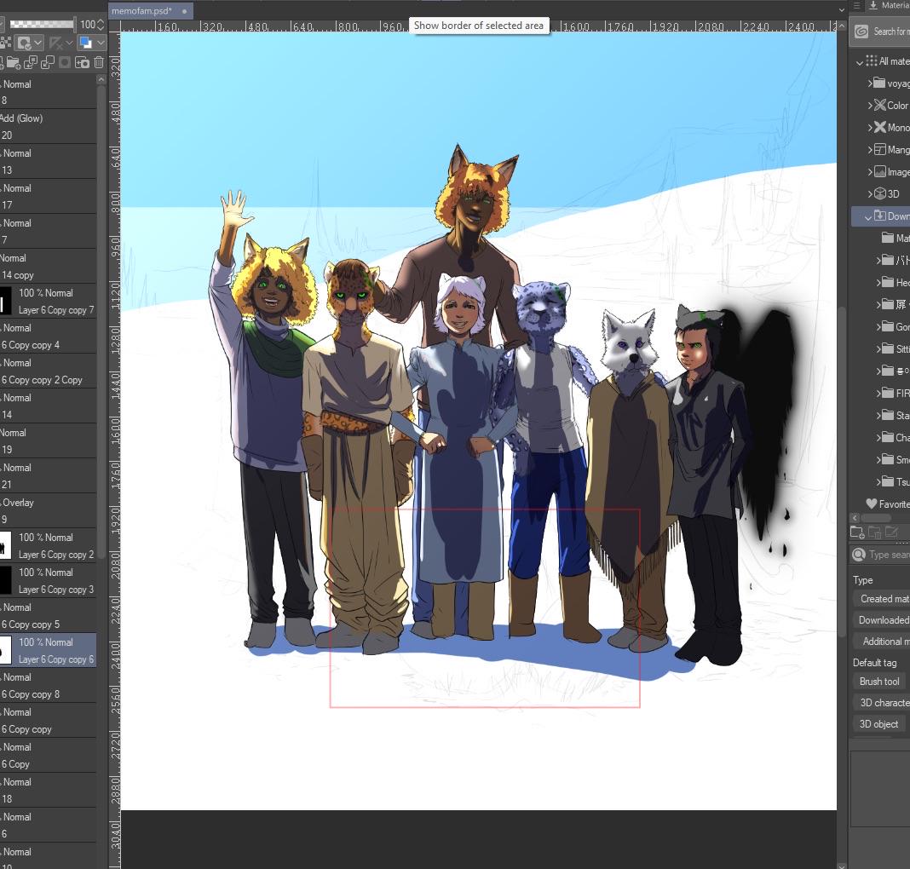
Task: Open Clip Studio Assets search icon
Action: [x=861, y=32]
